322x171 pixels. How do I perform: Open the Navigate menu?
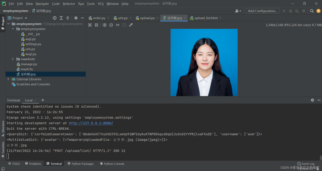[x=42, y=4]
